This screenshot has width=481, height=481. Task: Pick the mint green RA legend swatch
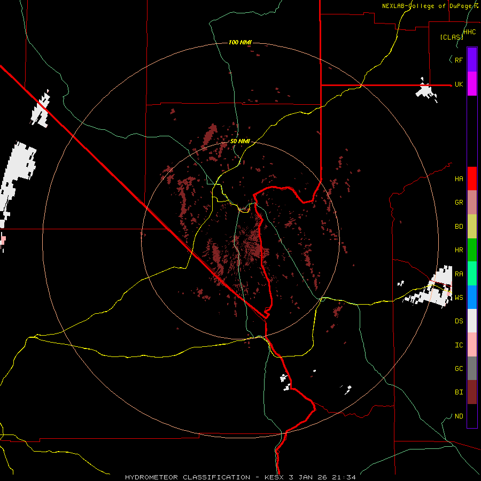(472, 274)
